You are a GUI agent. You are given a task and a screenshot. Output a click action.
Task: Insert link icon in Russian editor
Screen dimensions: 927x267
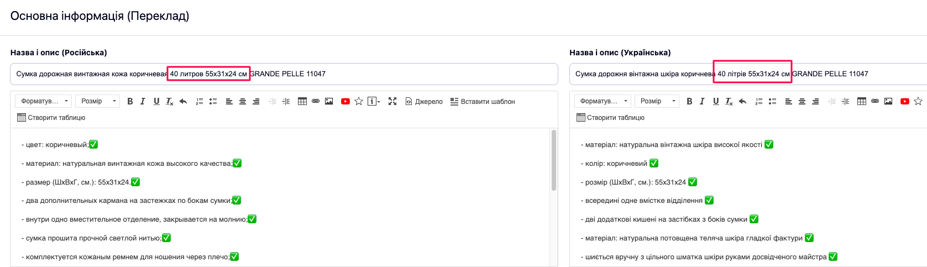(316, 101)
